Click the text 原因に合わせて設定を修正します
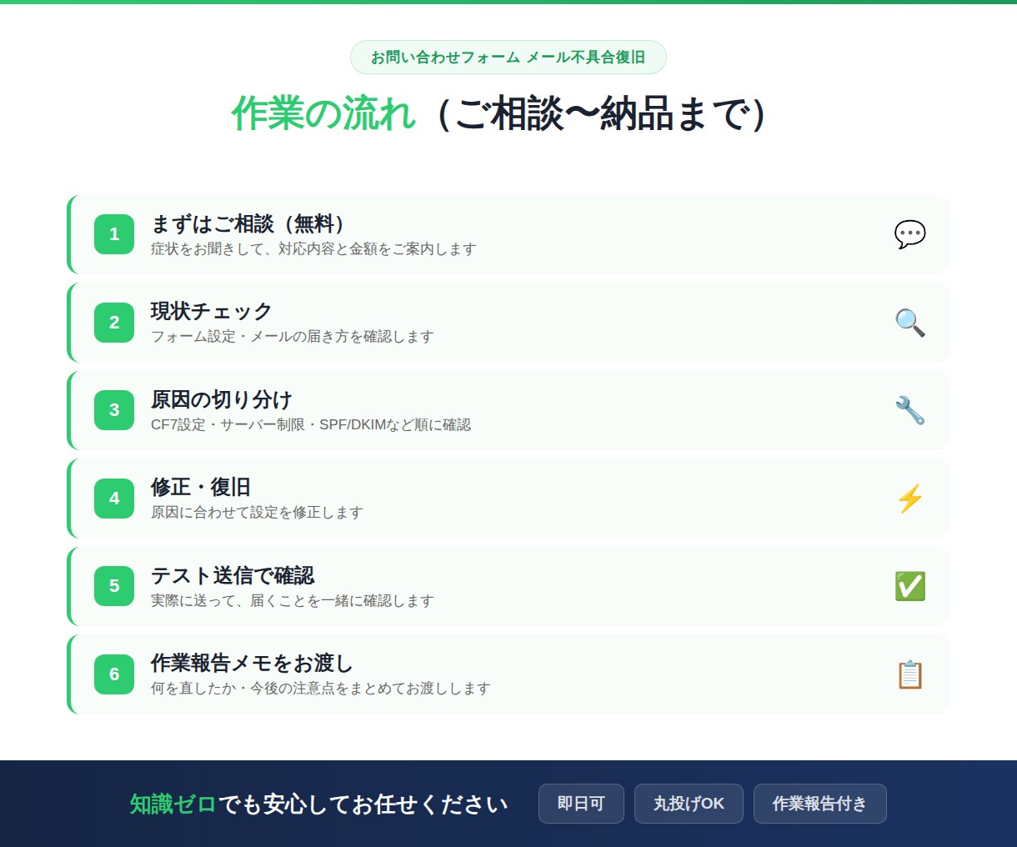 click(x=257, y=513)
